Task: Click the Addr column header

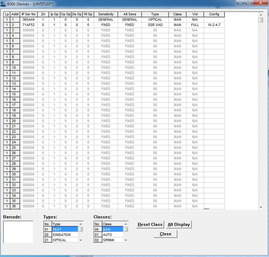Action: 15,14
